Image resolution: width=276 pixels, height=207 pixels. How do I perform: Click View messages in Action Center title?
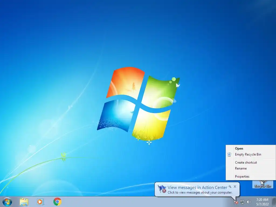[x=197, y=188]
